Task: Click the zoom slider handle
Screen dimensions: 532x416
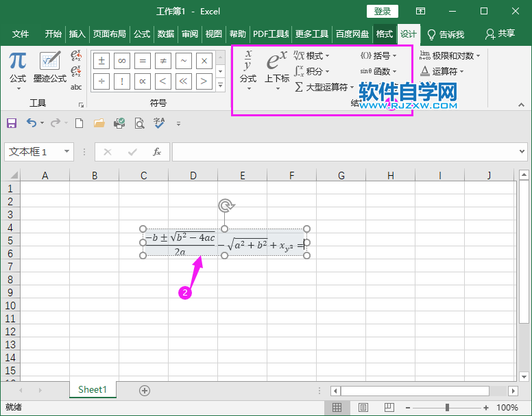Action: [x=447, y=408]
